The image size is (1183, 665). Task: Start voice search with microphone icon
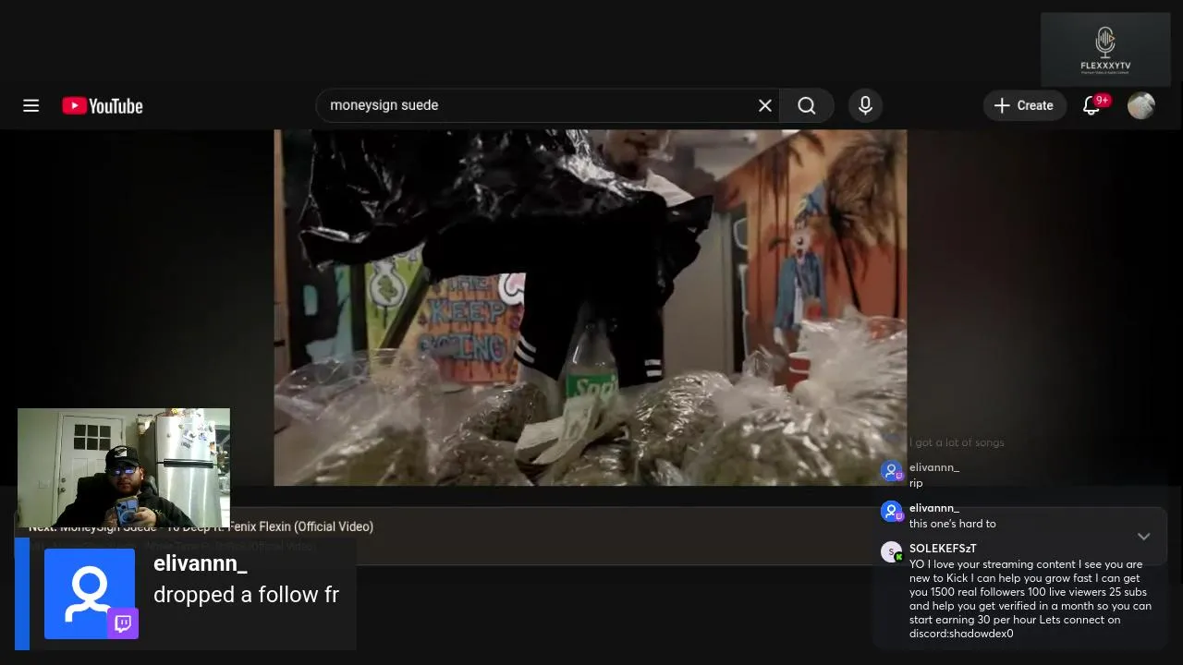click(865, 105)
